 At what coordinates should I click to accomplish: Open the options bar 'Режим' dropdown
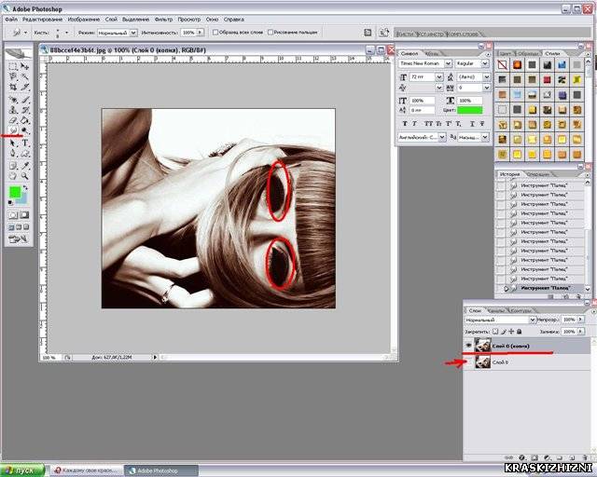[x=133, y=33]
